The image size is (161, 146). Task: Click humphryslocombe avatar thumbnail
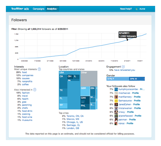point(116,89)
